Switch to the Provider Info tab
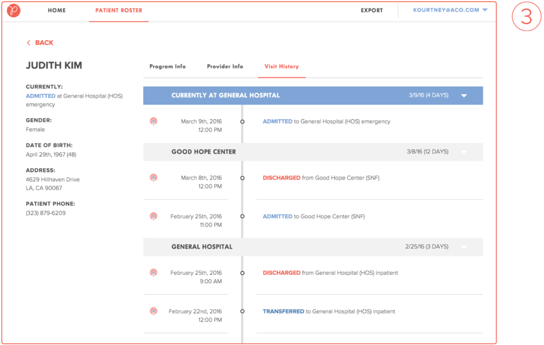The width and height of the screenshot is (544, 345). click(x=225, y=66)
